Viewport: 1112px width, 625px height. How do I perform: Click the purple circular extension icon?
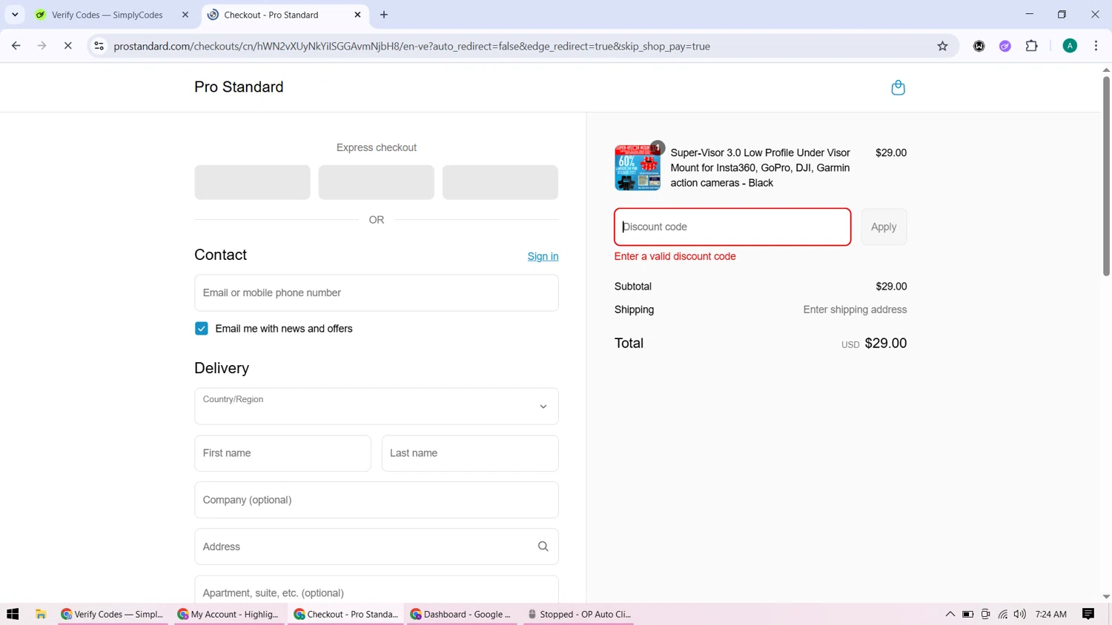coord(1005,46)
